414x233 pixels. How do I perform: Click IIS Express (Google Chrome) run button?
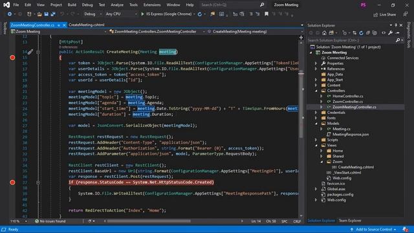[166, 14]
